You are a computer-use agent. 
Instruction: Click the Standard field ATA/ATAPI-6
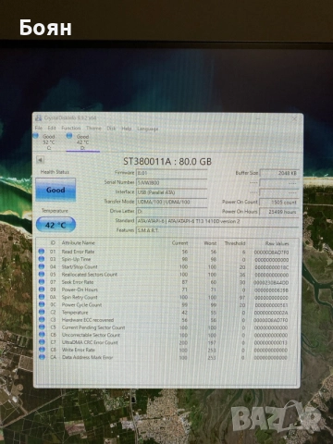tap(217, 221)
